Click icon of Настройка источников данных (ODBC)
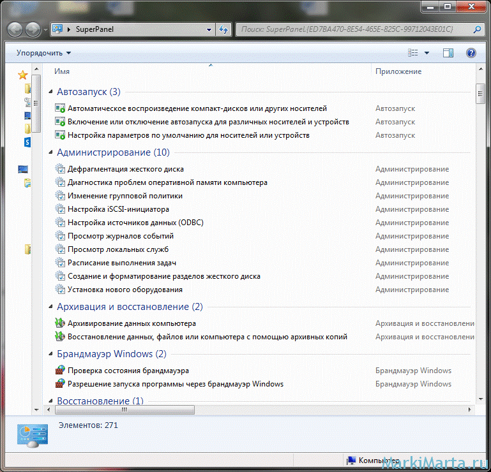 pyautogui.click(x=60, y=223)
